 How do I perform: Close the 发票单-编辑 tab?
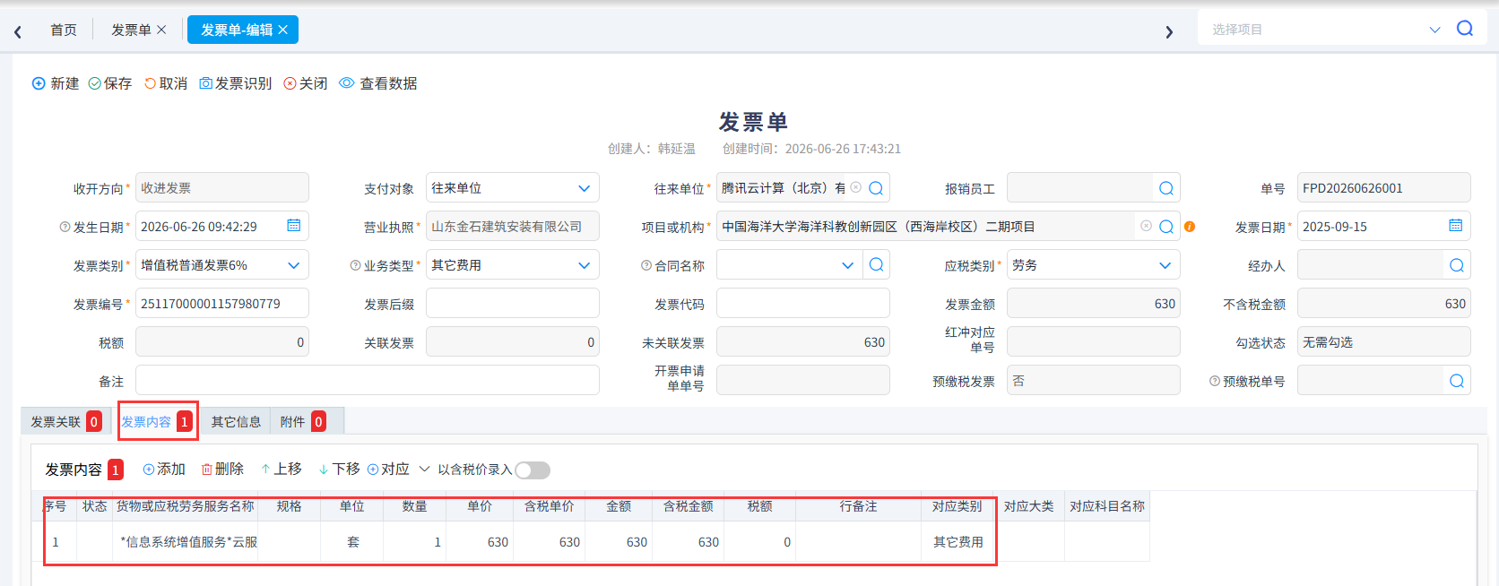click(282, 30)
